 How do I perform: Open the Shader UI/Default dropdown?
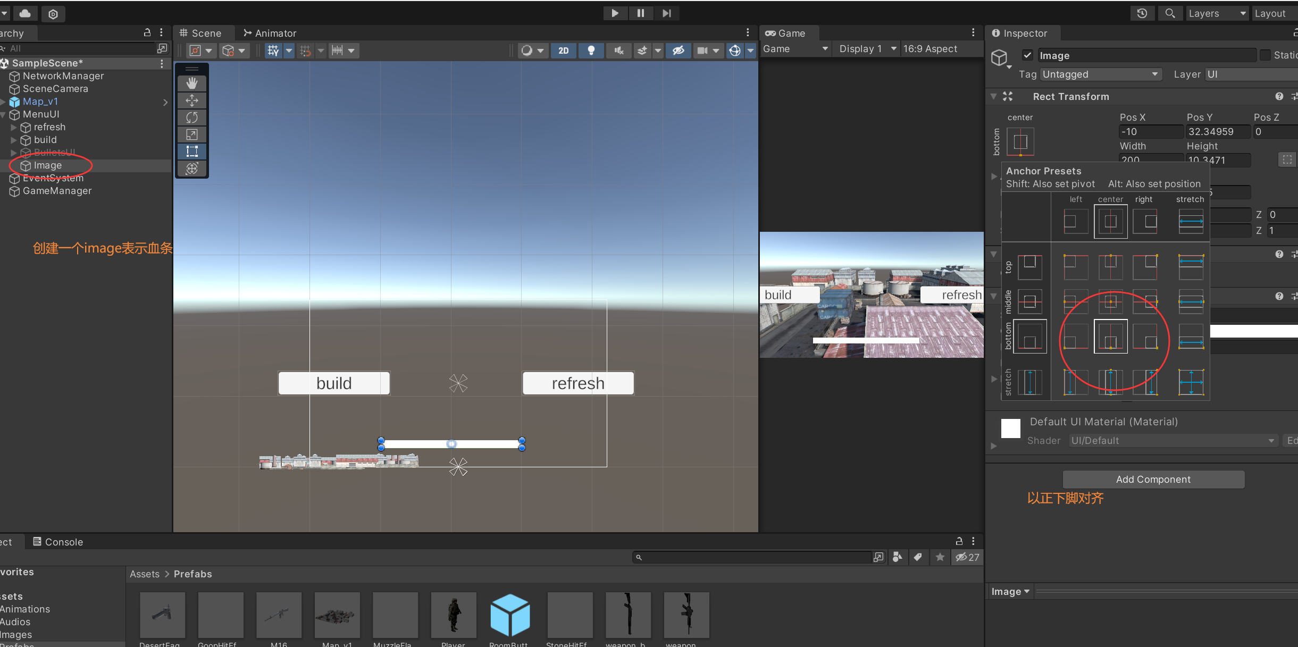pyautogui.click(x=1173, y=441)
